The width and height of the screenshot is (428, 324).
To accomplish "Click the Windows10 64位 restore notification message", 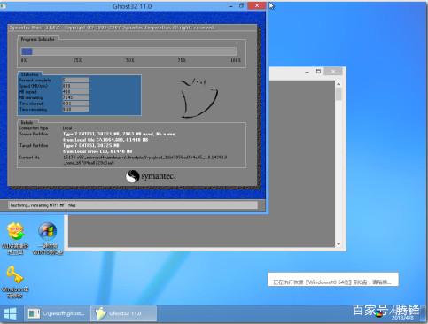I will click(333, 280).
